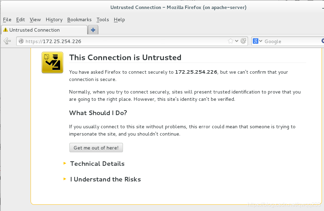Open the Bookmarks menu
324x211 pixels.
pos(79,20)
